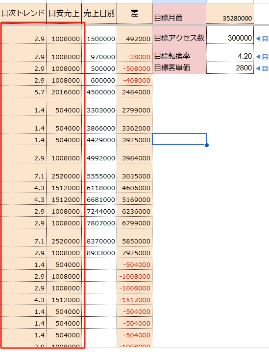Select red difference cell -508000
The image size is (269, 352).
pyautogui.click(x=134, y=68)
